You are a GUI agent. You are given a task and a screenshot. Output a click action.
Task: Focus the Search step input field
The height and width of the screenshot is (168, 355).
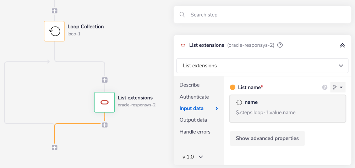[x=266, y=15]
